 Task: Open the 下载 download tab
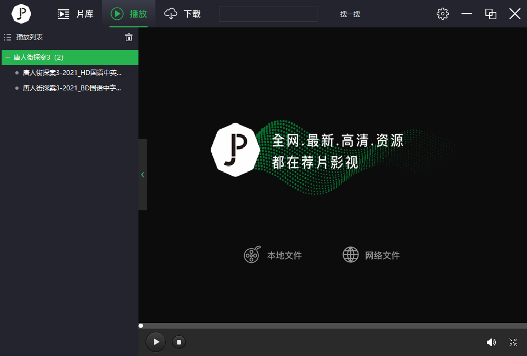(182, 14)
